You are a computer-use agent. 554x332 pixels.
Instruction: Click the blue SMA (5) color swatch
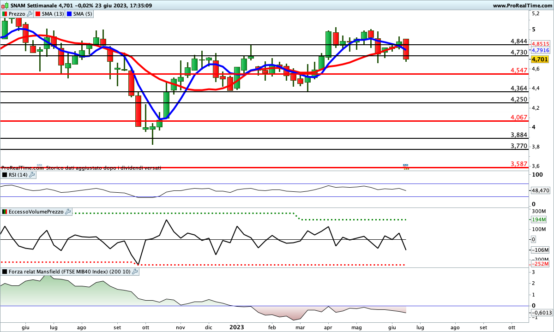coord(69,14)
